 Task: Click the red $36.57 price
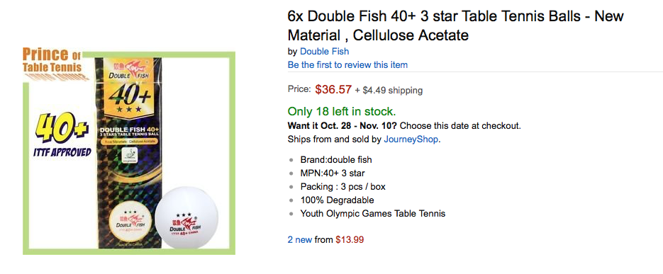pyautogui.click(x=333, y=89)
